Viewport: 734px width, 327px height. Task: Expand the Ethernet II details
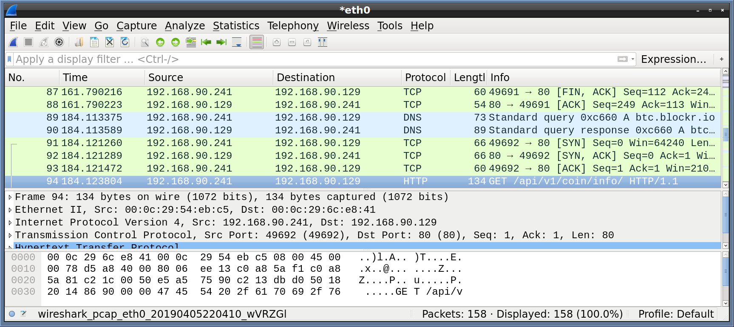(10, 210)
